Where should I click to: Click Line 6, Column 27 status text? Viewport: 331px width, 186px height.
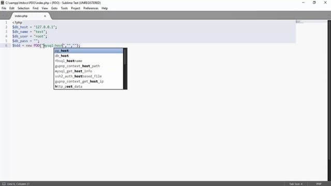pos(19,184)
